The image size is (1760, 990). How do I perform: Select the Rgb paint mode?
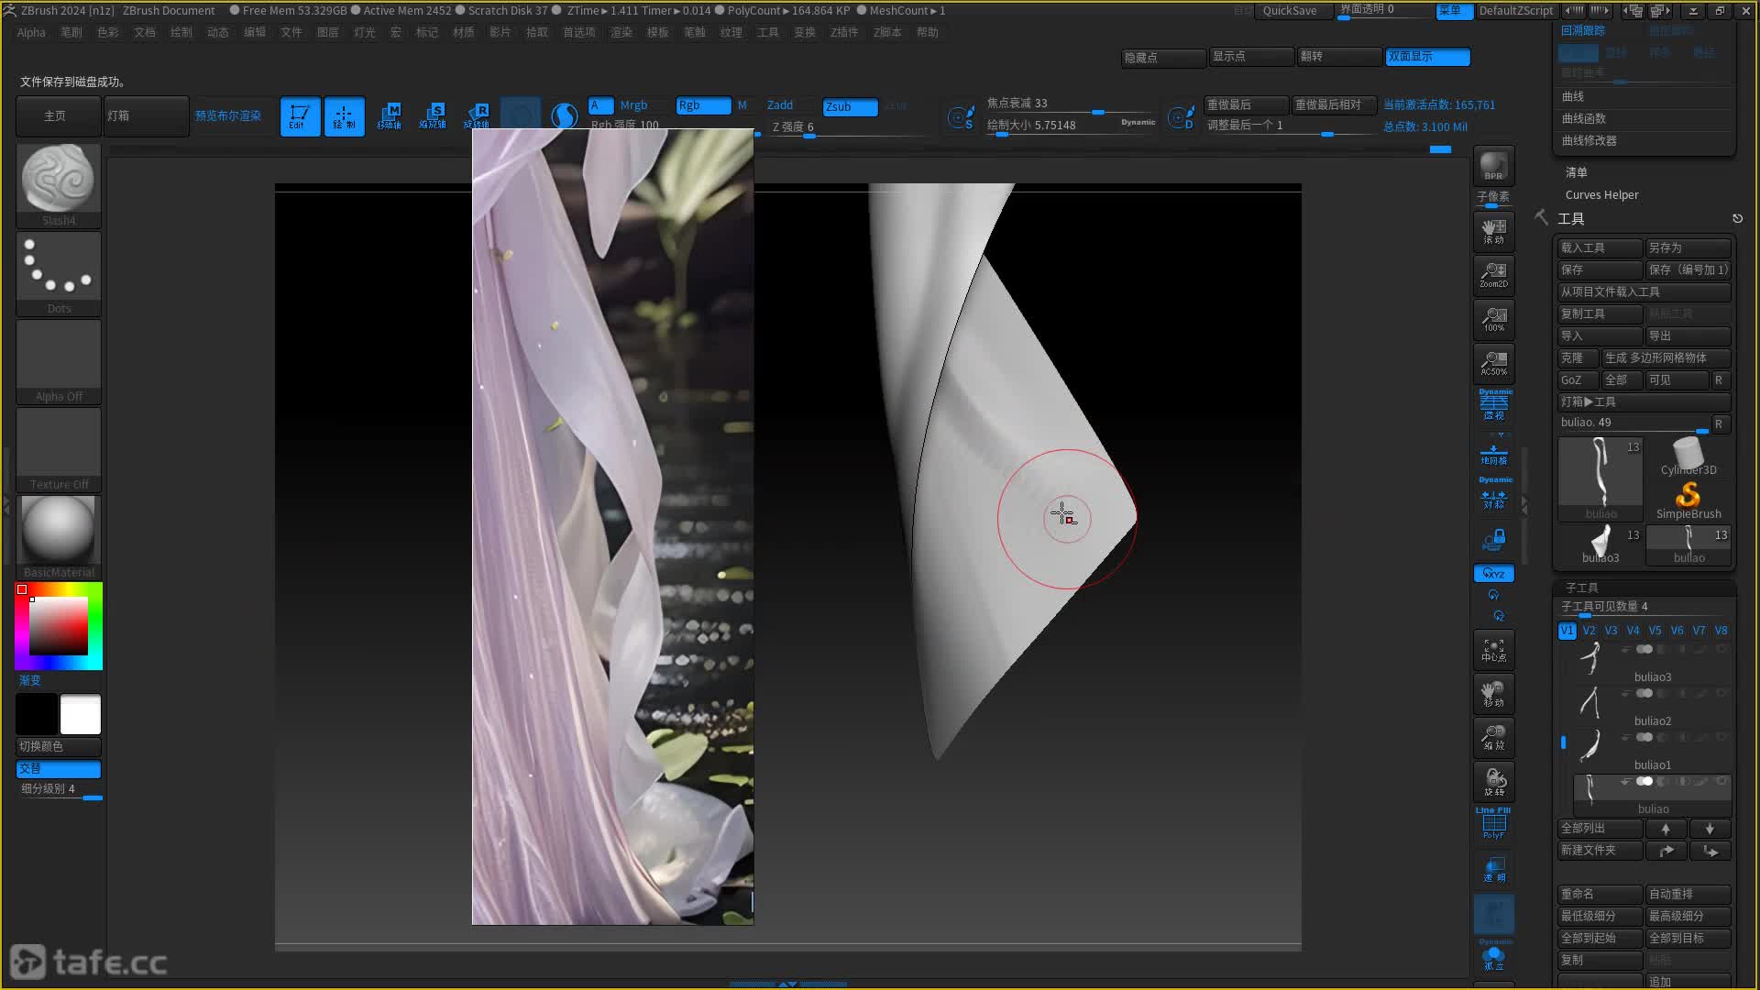tap(703, 105)
